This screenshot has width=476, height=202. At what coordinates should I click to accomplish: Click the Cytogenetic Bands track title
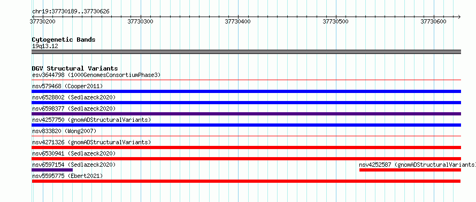[x=64, y=40]
